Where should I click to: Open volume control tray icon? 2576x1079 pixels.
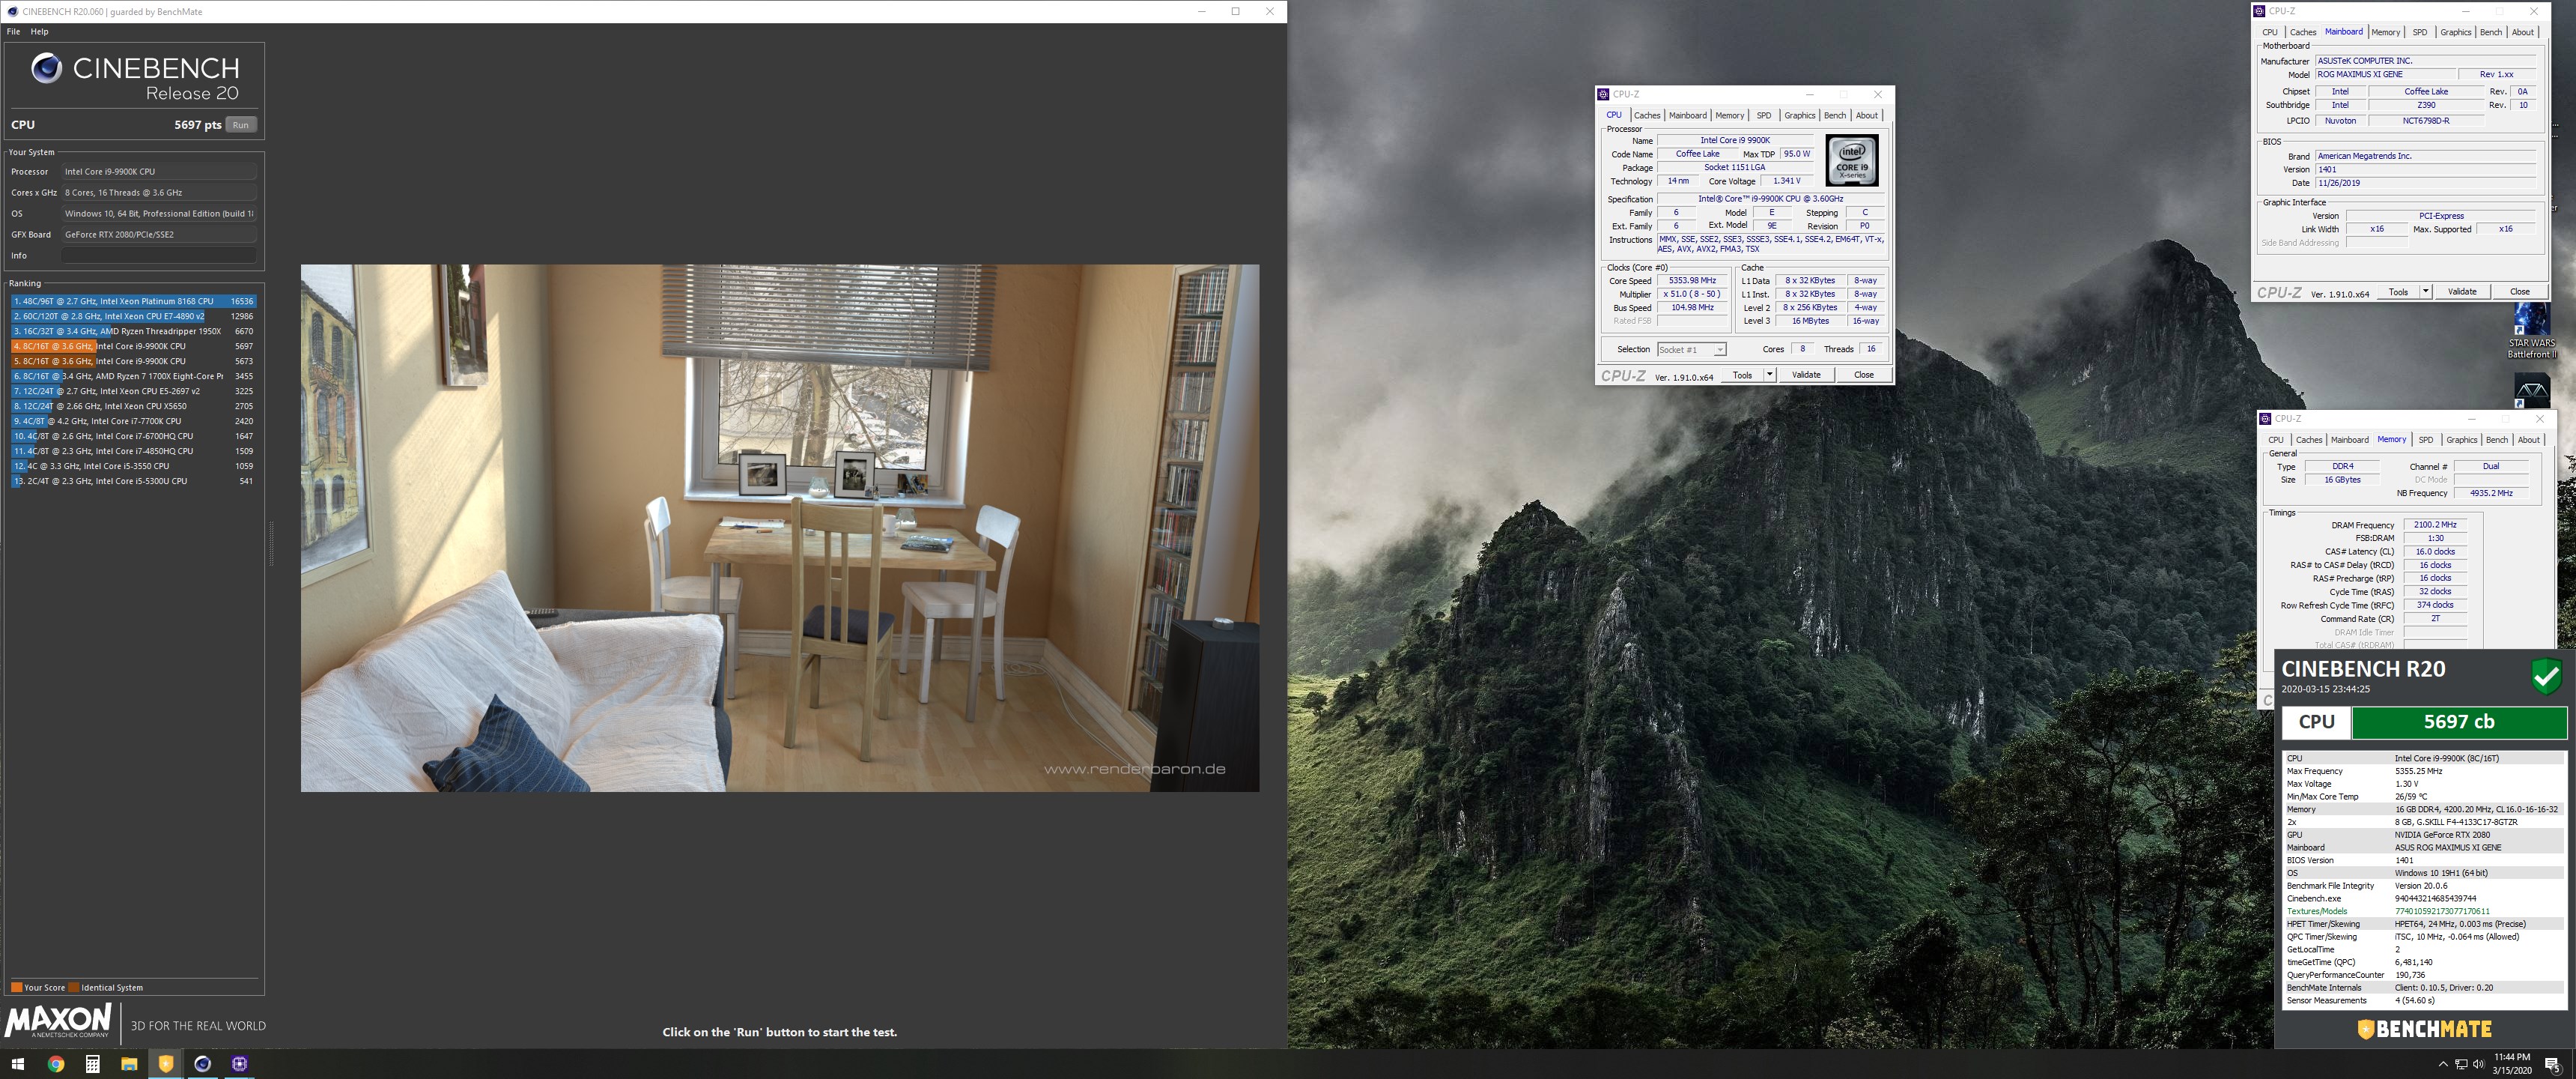click(2478, 1064)
